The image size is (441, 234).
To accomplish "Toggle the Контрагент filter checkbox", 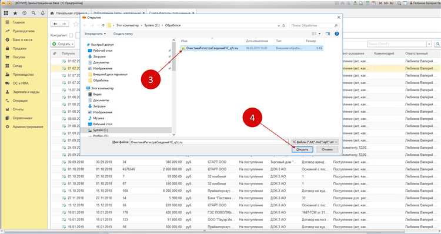I will point(71,35).
